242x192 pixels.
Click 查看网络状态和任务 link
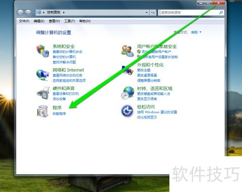point(67,75)
